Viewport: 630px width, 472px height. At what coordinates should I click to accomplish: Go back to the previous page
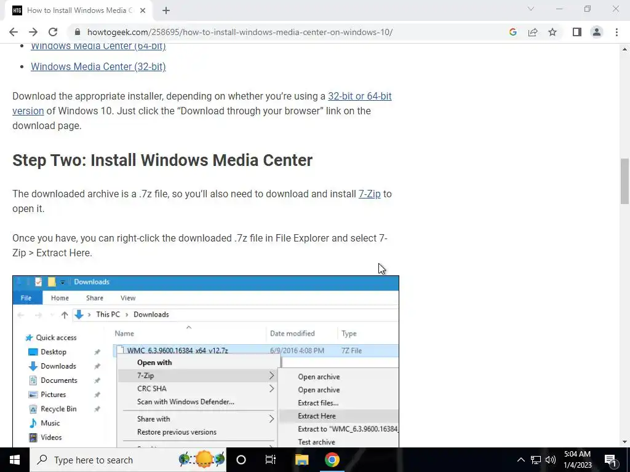coord(14,32)
